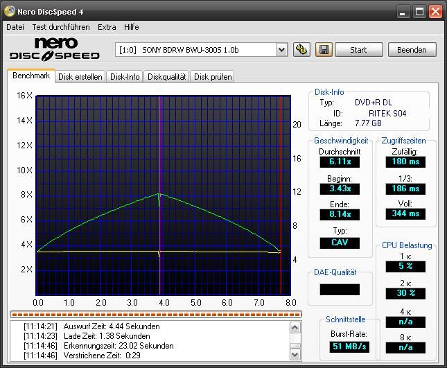Click the floppy disk save icon

(x=323, y=49)
